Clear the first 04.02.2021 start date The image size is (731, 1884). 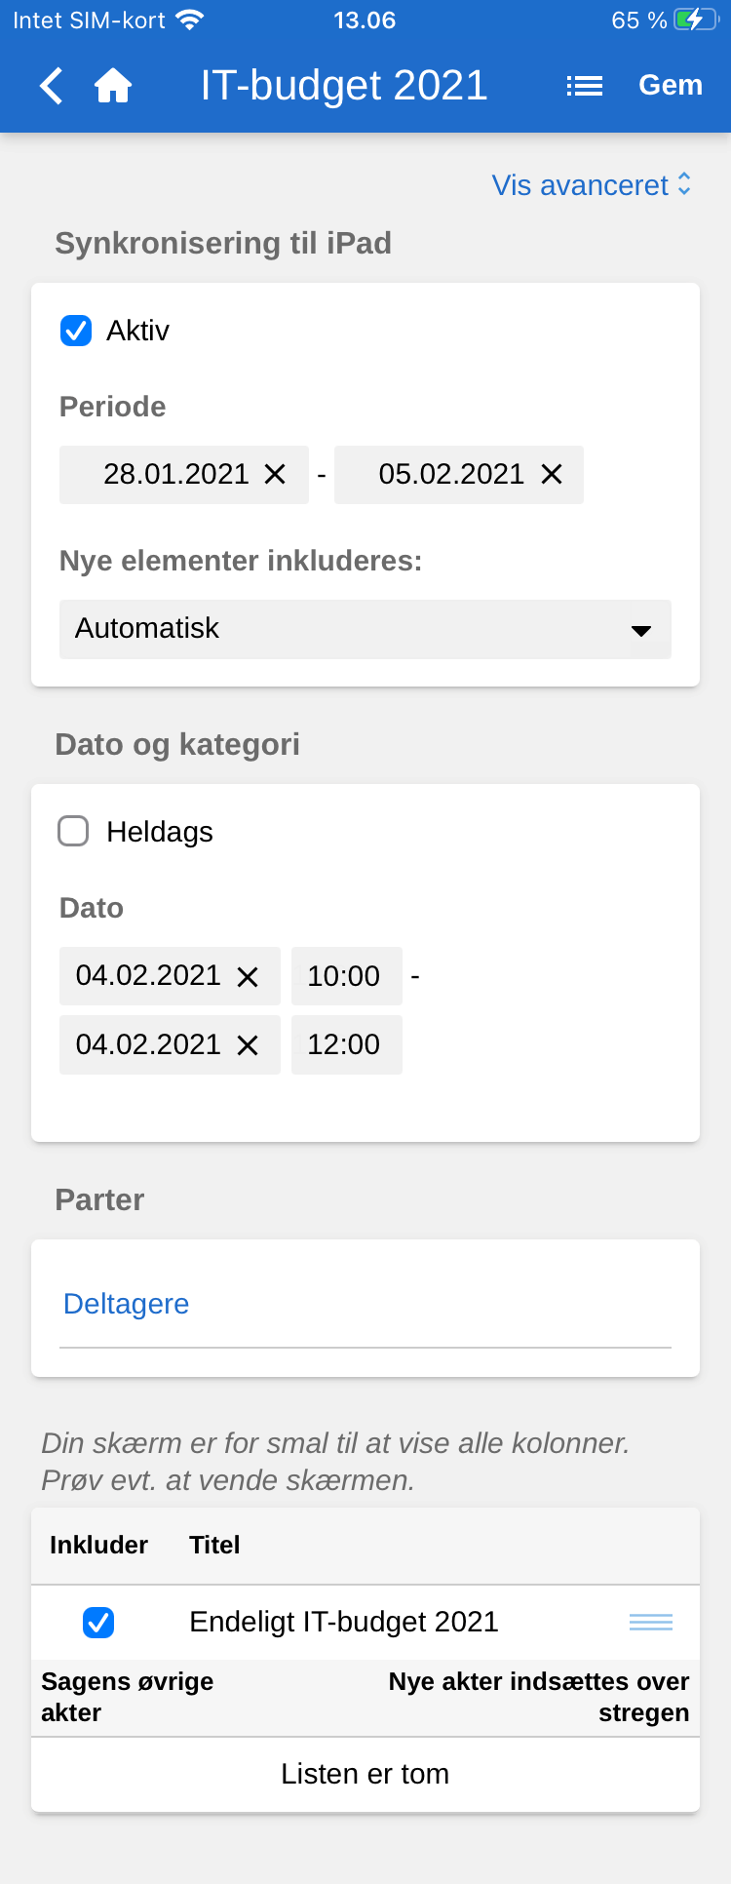point(249,976)
